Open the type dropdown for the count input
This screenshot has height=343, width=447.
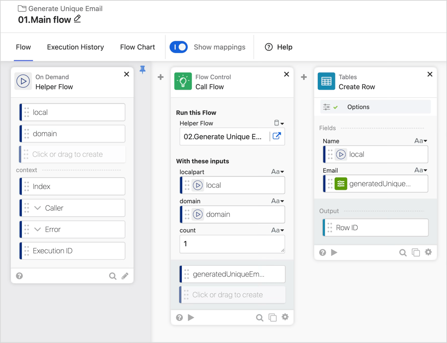tap(278, 231)
